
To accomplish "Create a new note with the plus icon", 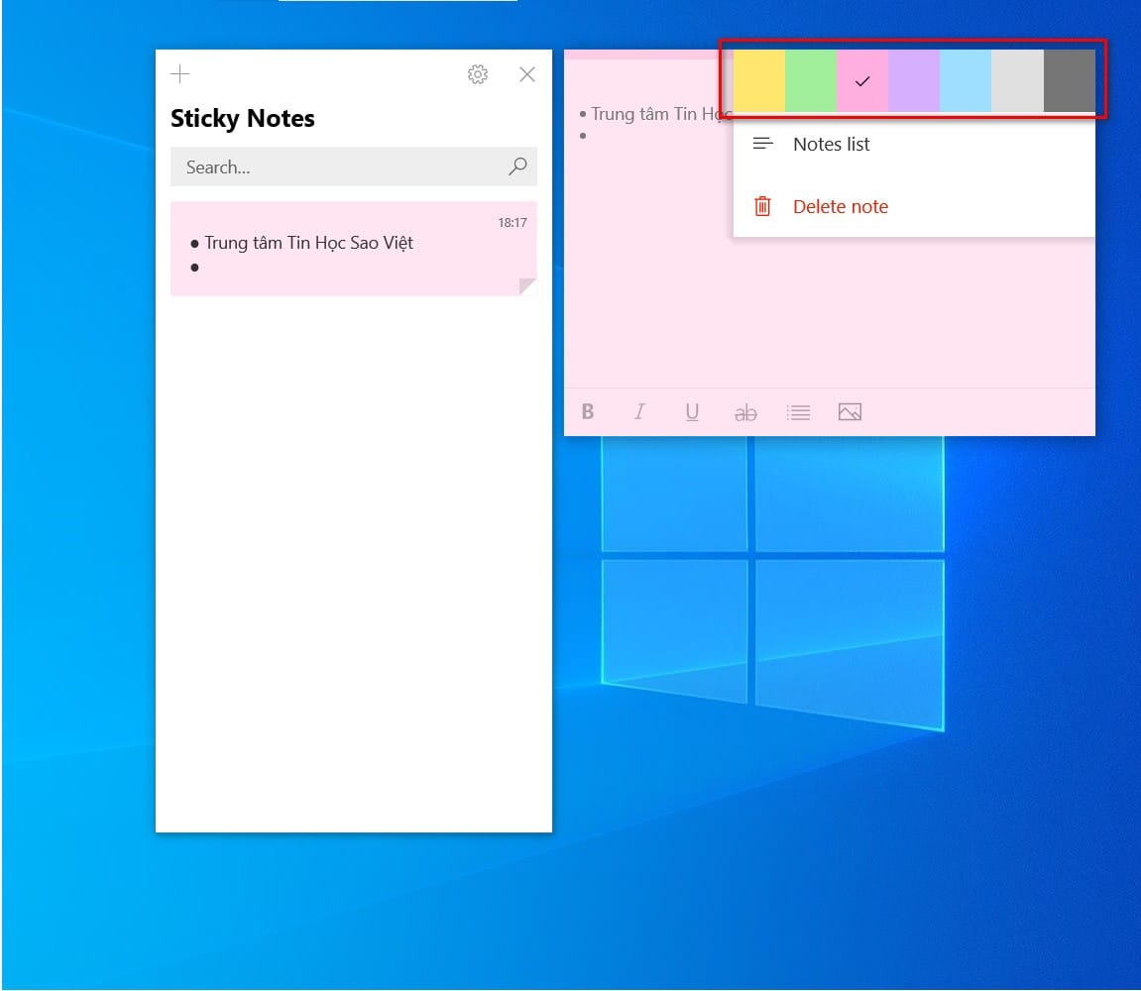I will [x=179, y=73].
